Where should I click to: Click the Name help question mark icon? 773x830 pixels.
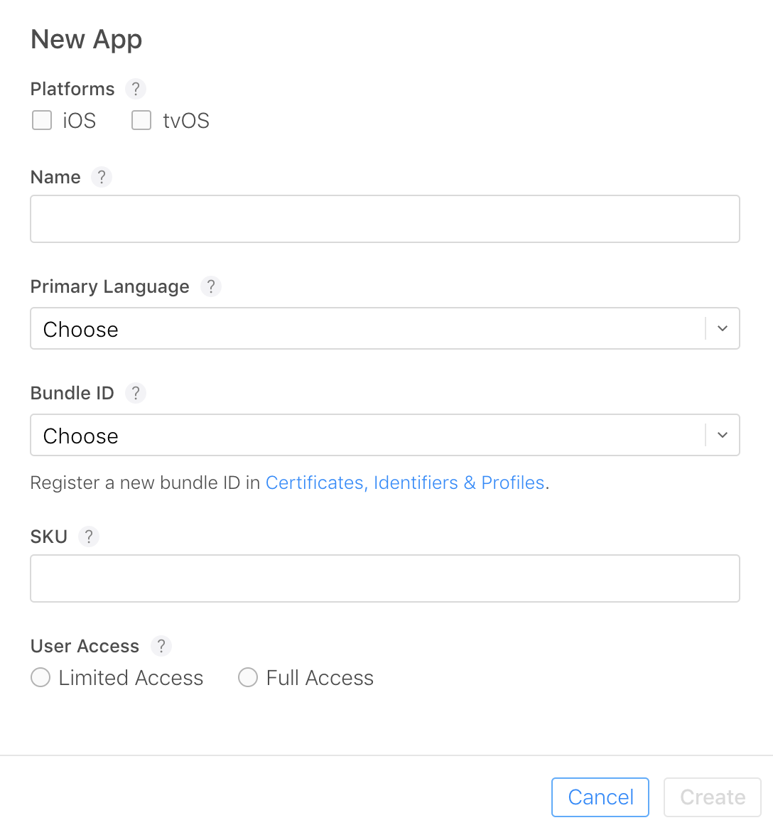102,177
